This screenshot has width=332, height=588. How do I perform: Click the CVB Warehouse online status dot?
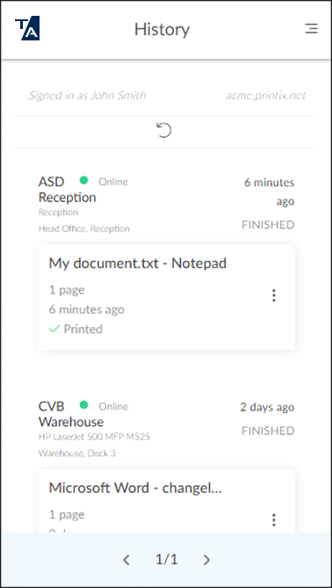[84, 405]
